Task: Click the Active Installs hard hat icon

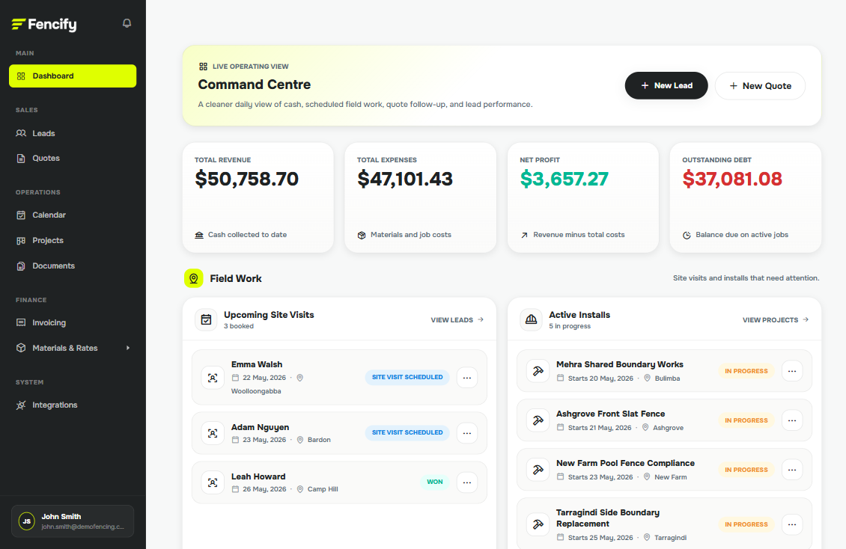Action: coord(531,319)
